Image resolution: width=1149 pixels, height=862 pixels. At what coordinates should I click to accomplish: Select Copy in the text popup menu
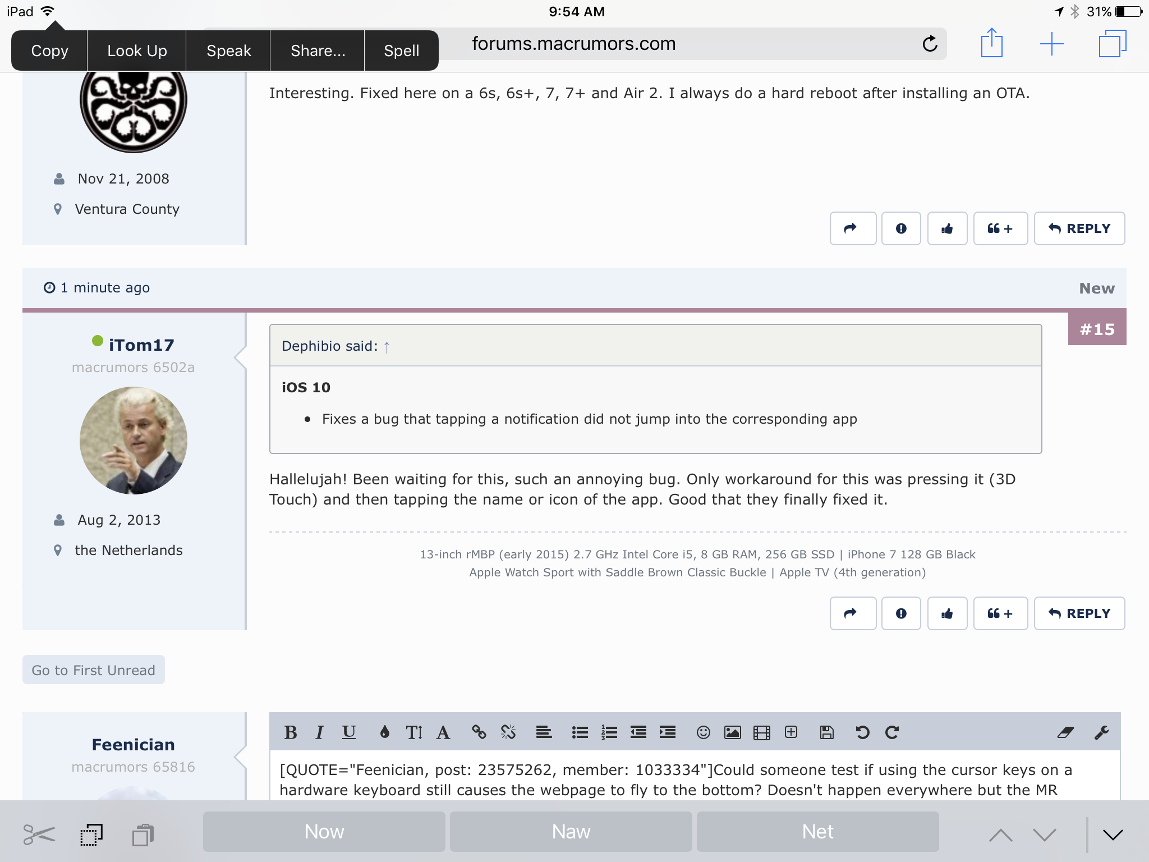coord(49,51)
